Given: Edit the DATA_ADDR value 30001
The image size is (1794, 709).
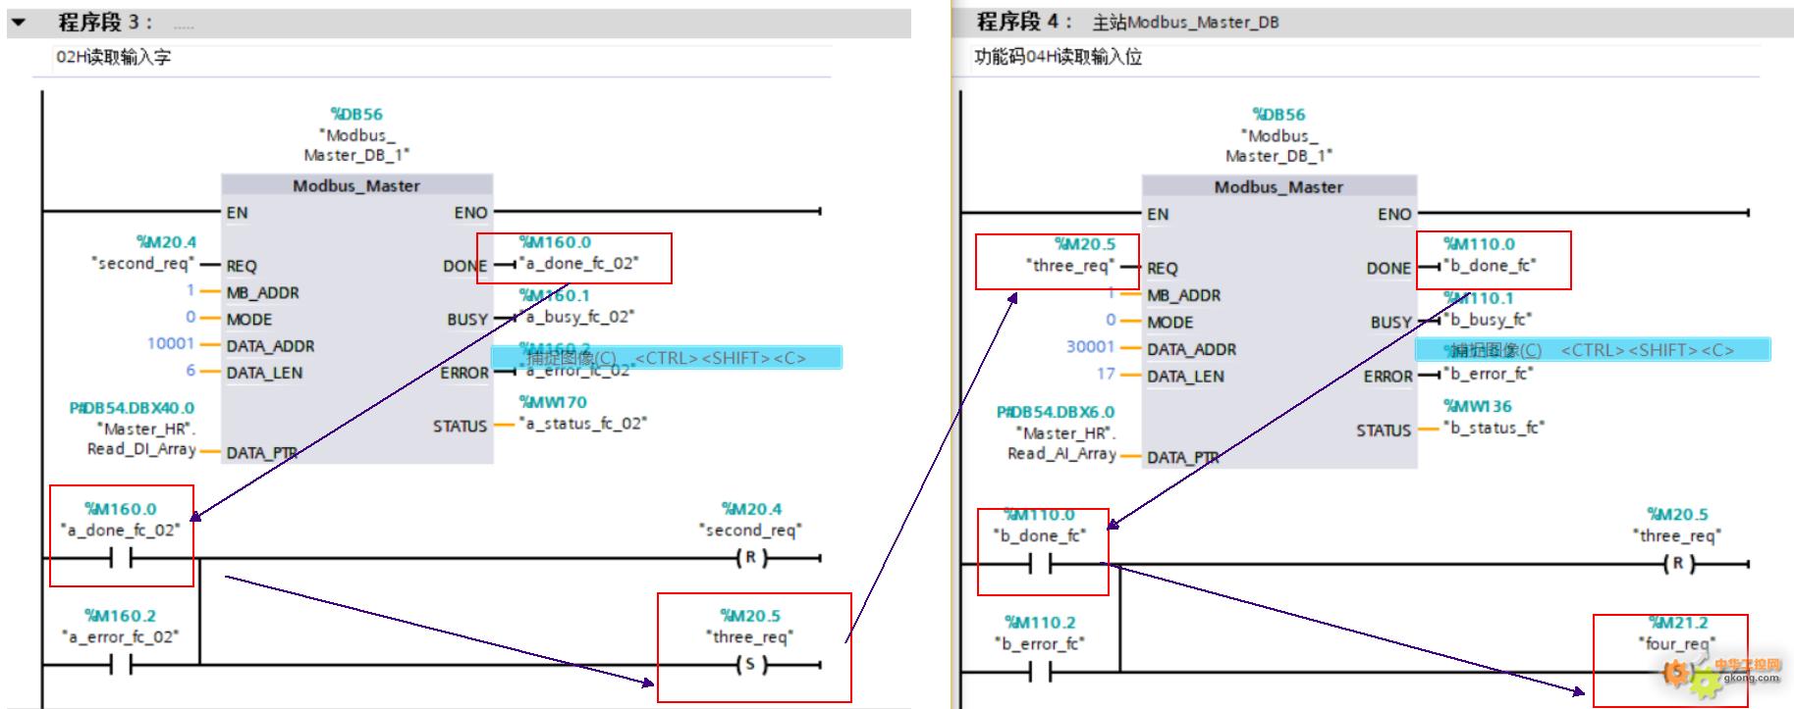Looking at the screenshot, I should tap(1091, 346).
